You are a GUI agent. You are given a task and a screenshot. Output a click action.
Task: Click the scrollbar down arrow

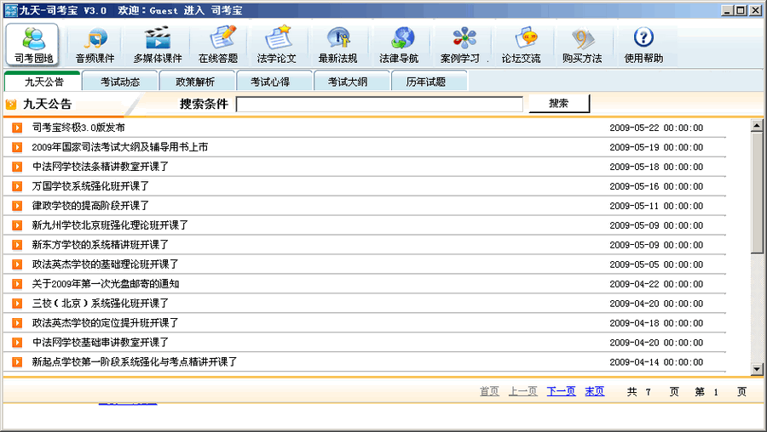coord(757,369)
